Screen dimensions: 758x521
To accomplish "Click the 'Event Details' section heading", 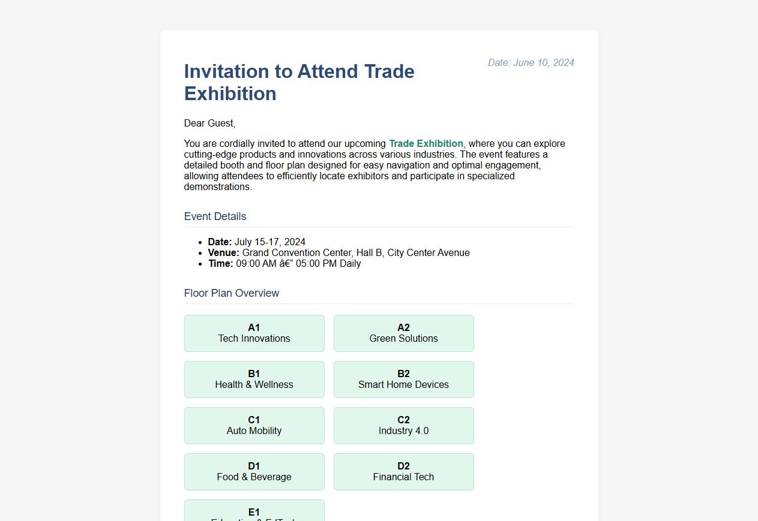I will point(215,216).
